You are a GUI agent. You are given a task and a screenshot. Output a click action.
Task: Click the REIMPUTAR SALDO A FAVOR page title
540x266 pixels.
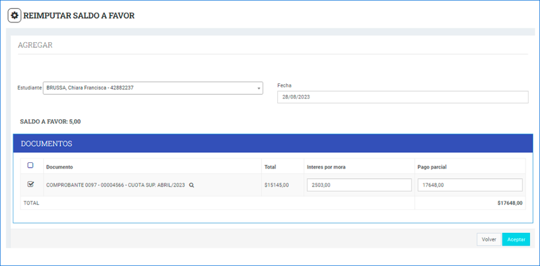pos(79,16)
